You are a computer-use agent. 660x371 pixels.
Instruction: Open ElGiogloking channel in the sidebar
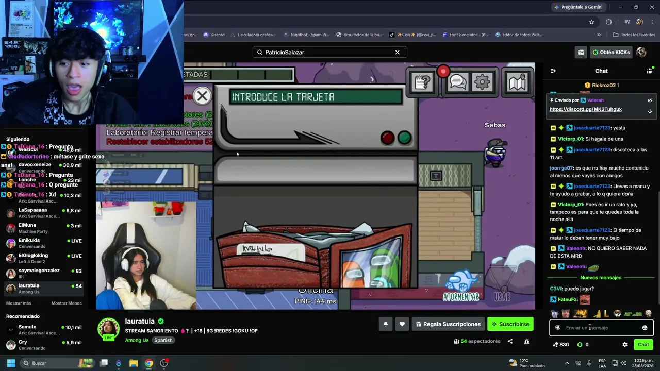click(x=43, y=258)
